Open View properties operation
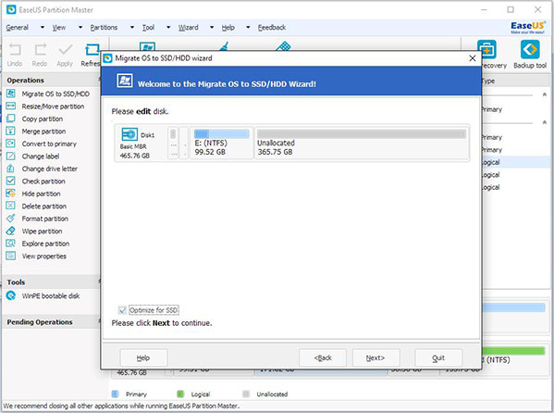 coord(44,257)
